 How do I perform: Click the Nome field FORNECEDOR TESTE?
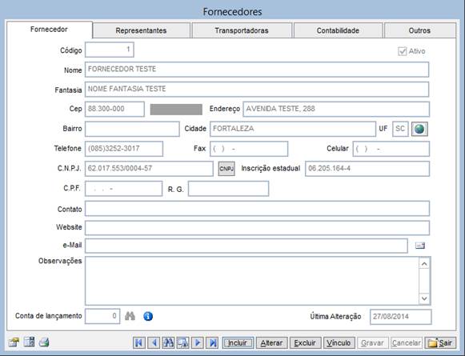(257, 70)
